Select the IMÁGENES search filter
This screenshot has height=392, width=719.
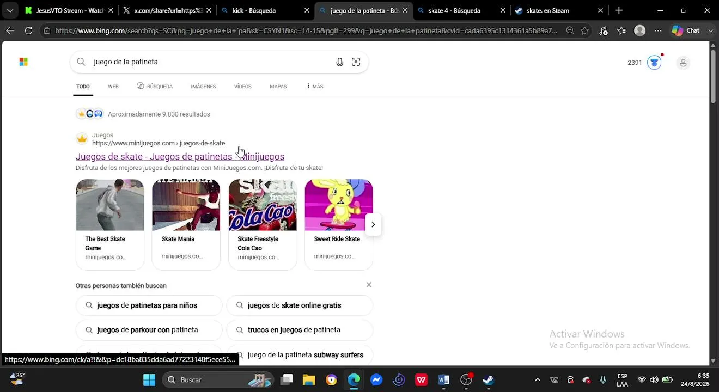[x=203, y=87]
